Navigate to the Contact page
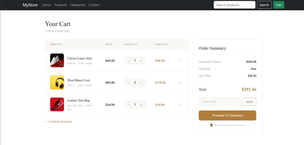Viewport: 304px width, 145px height. pos(94,5)
